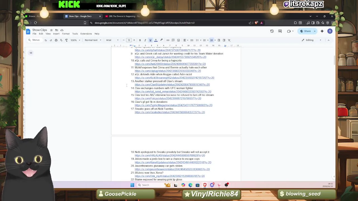Click the Share button

pyautogui.click(x=305, y=31)
